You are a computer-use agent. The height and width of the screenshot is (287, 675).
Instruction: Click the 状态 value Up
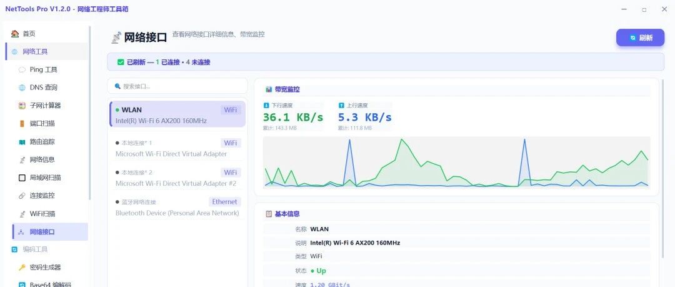coord(319,271)
